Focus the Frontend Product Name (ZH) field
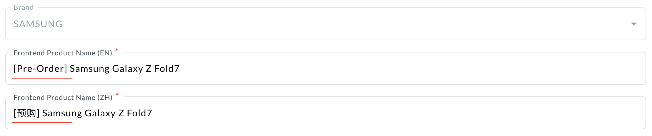The image size is (652, 136). [382, 113]
